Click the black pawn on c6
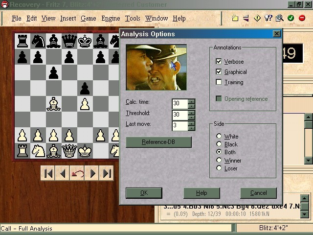This screenshot has width=313, height=235. point(53,73)
